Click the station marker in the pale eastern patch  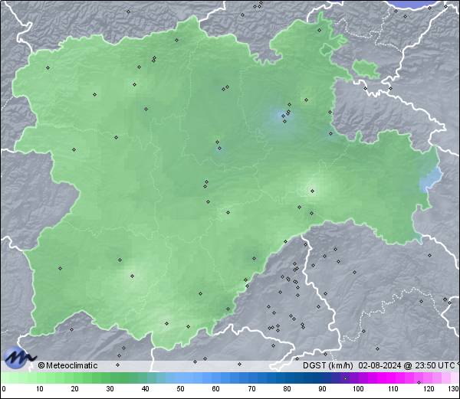coord(313,191)
